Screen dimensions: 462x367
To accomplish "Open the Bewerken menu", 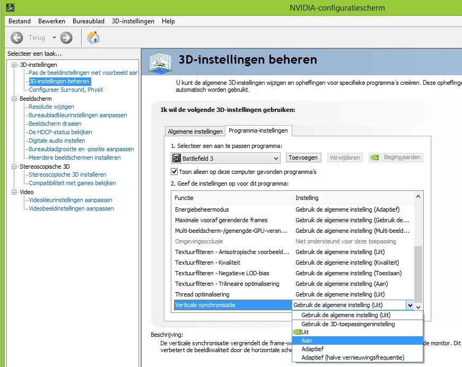I will (x=51, y=21).
